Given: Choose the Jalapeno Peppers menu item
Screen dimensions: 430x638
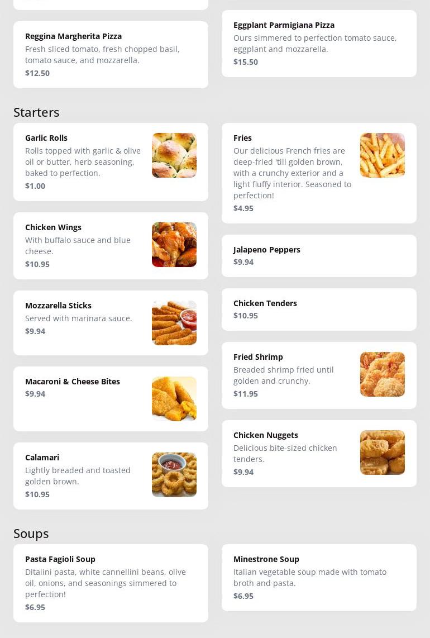Looking at the screenshot, I should click(319, 255).
